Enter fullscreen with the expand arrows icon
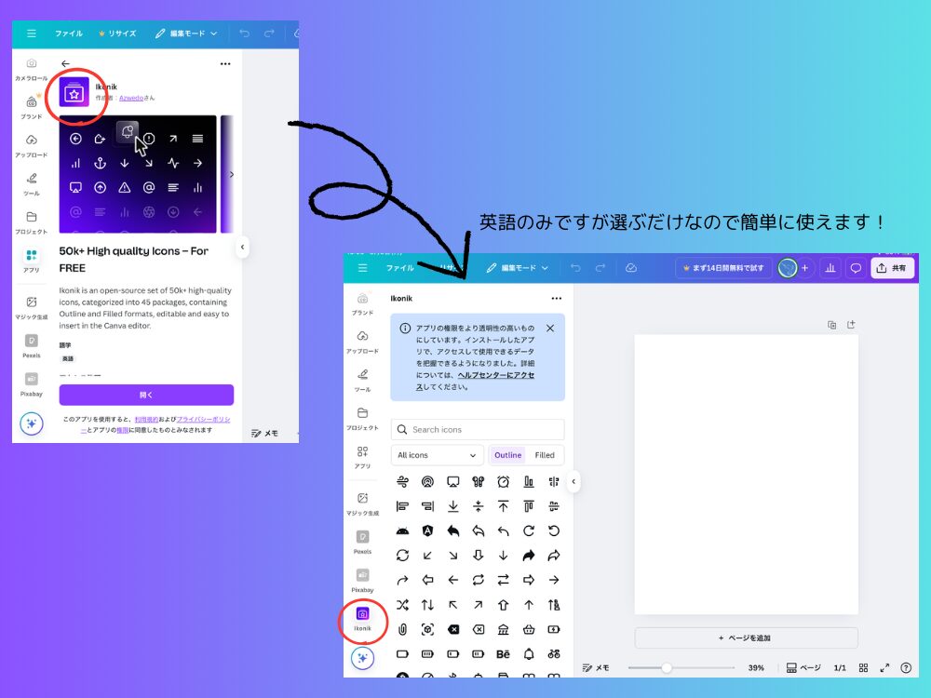This screenshot has height=698, width=931. 884,667
